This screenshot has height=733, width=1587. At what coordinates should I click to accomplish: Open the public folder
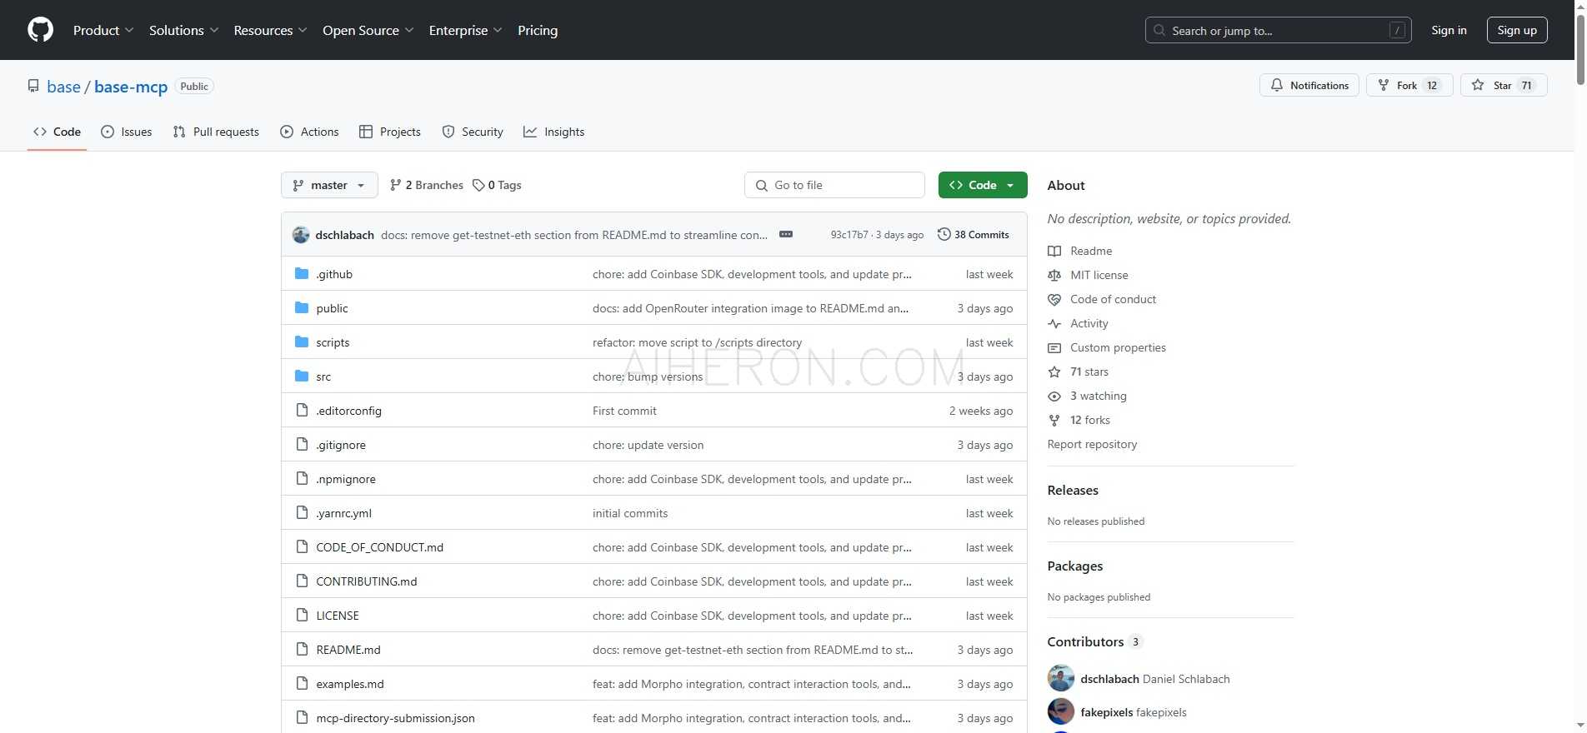pos(332,308)
